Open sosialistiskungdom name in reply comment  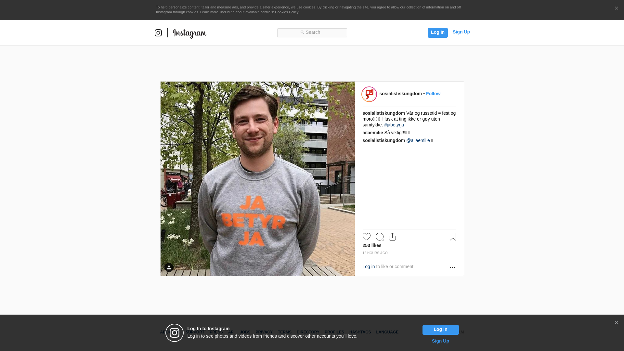(383, 140)
